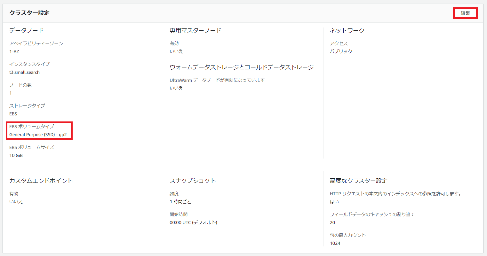
Task: Select the 10 GiB volume size value
Action: pos(16,155)
